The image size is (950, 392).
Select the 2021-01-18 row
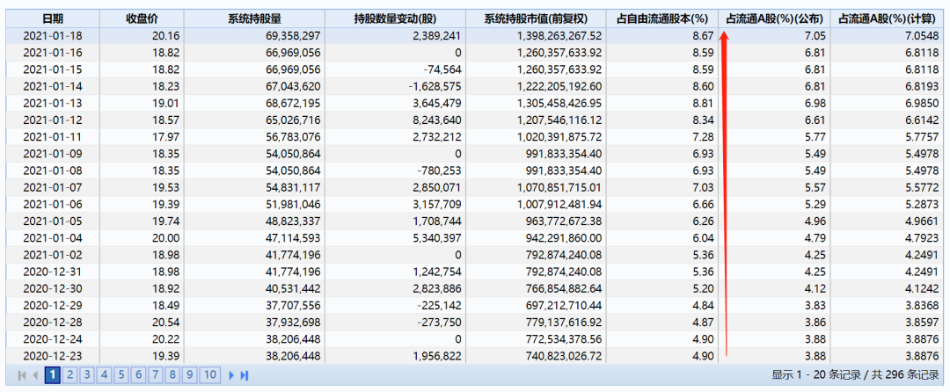click(x=474, y=36)
